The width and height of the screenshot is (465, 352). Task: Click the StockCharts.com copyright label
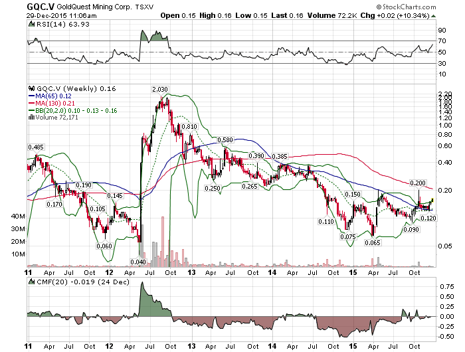pyautogui.click(x=406, y=7)
